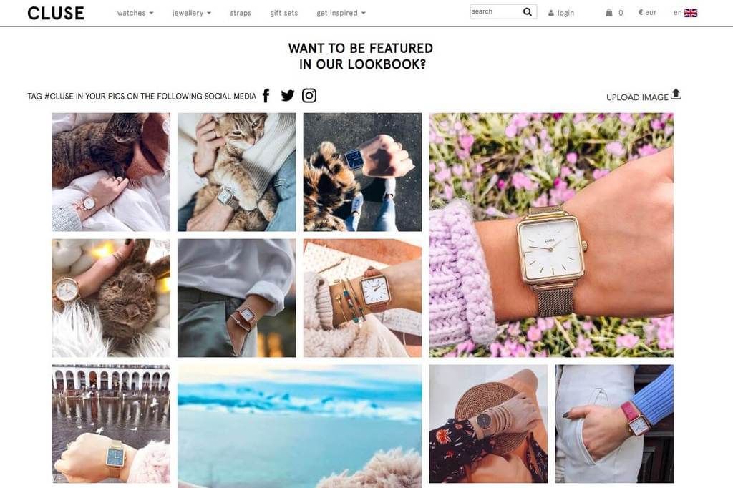733x488 pixels.
Task: Click inside the search text field
Action: pos(495,11)
